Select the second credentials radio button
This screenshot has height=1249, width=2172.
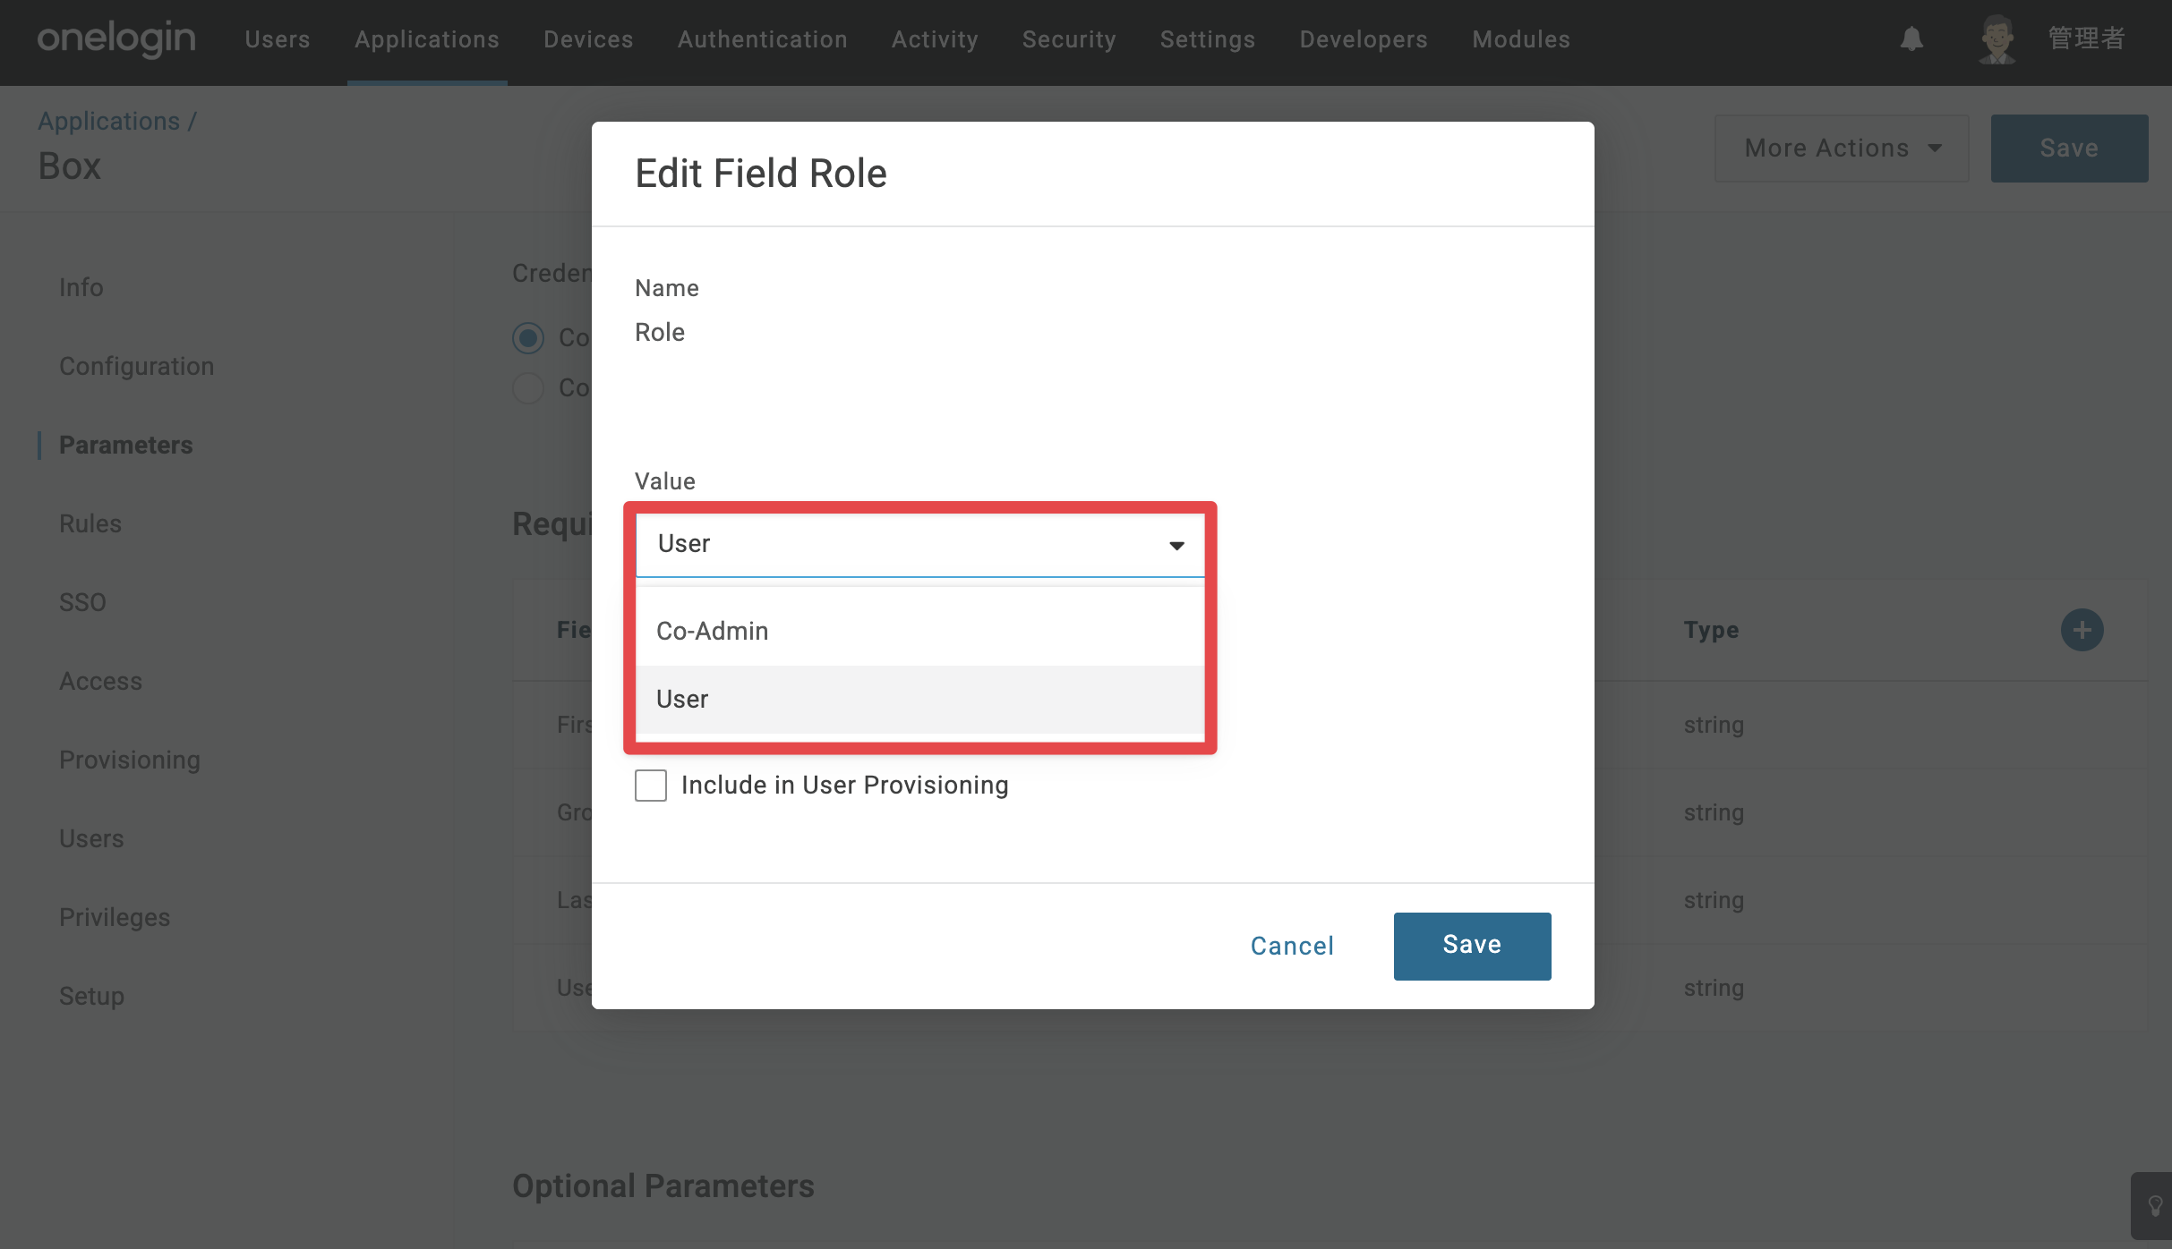point(528,388)
